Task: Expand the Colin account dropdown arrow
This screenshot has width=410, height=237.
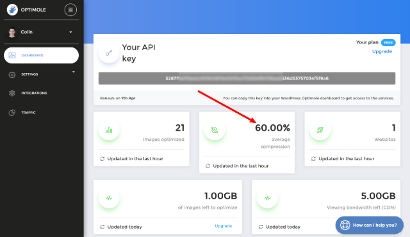Action: (70, 32)
